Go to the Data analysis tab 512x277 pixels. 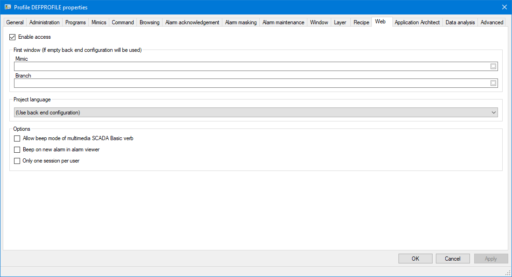[460, 22]
